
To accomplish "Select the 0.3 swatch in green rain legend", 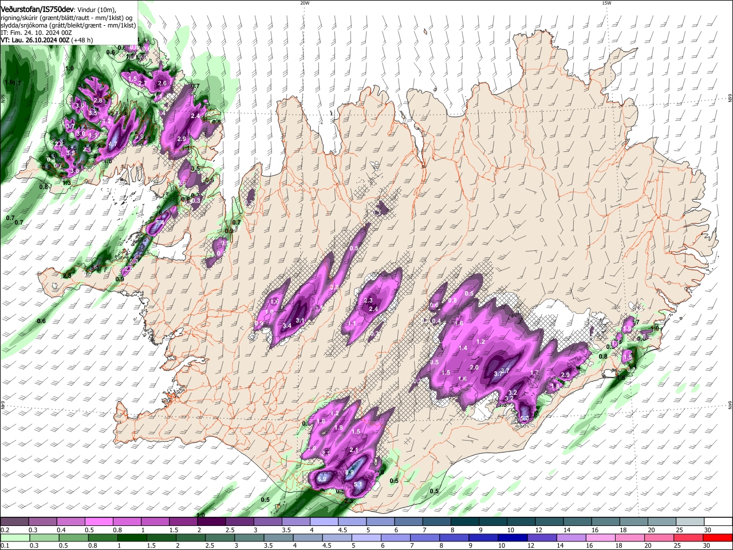I will 43,537.
